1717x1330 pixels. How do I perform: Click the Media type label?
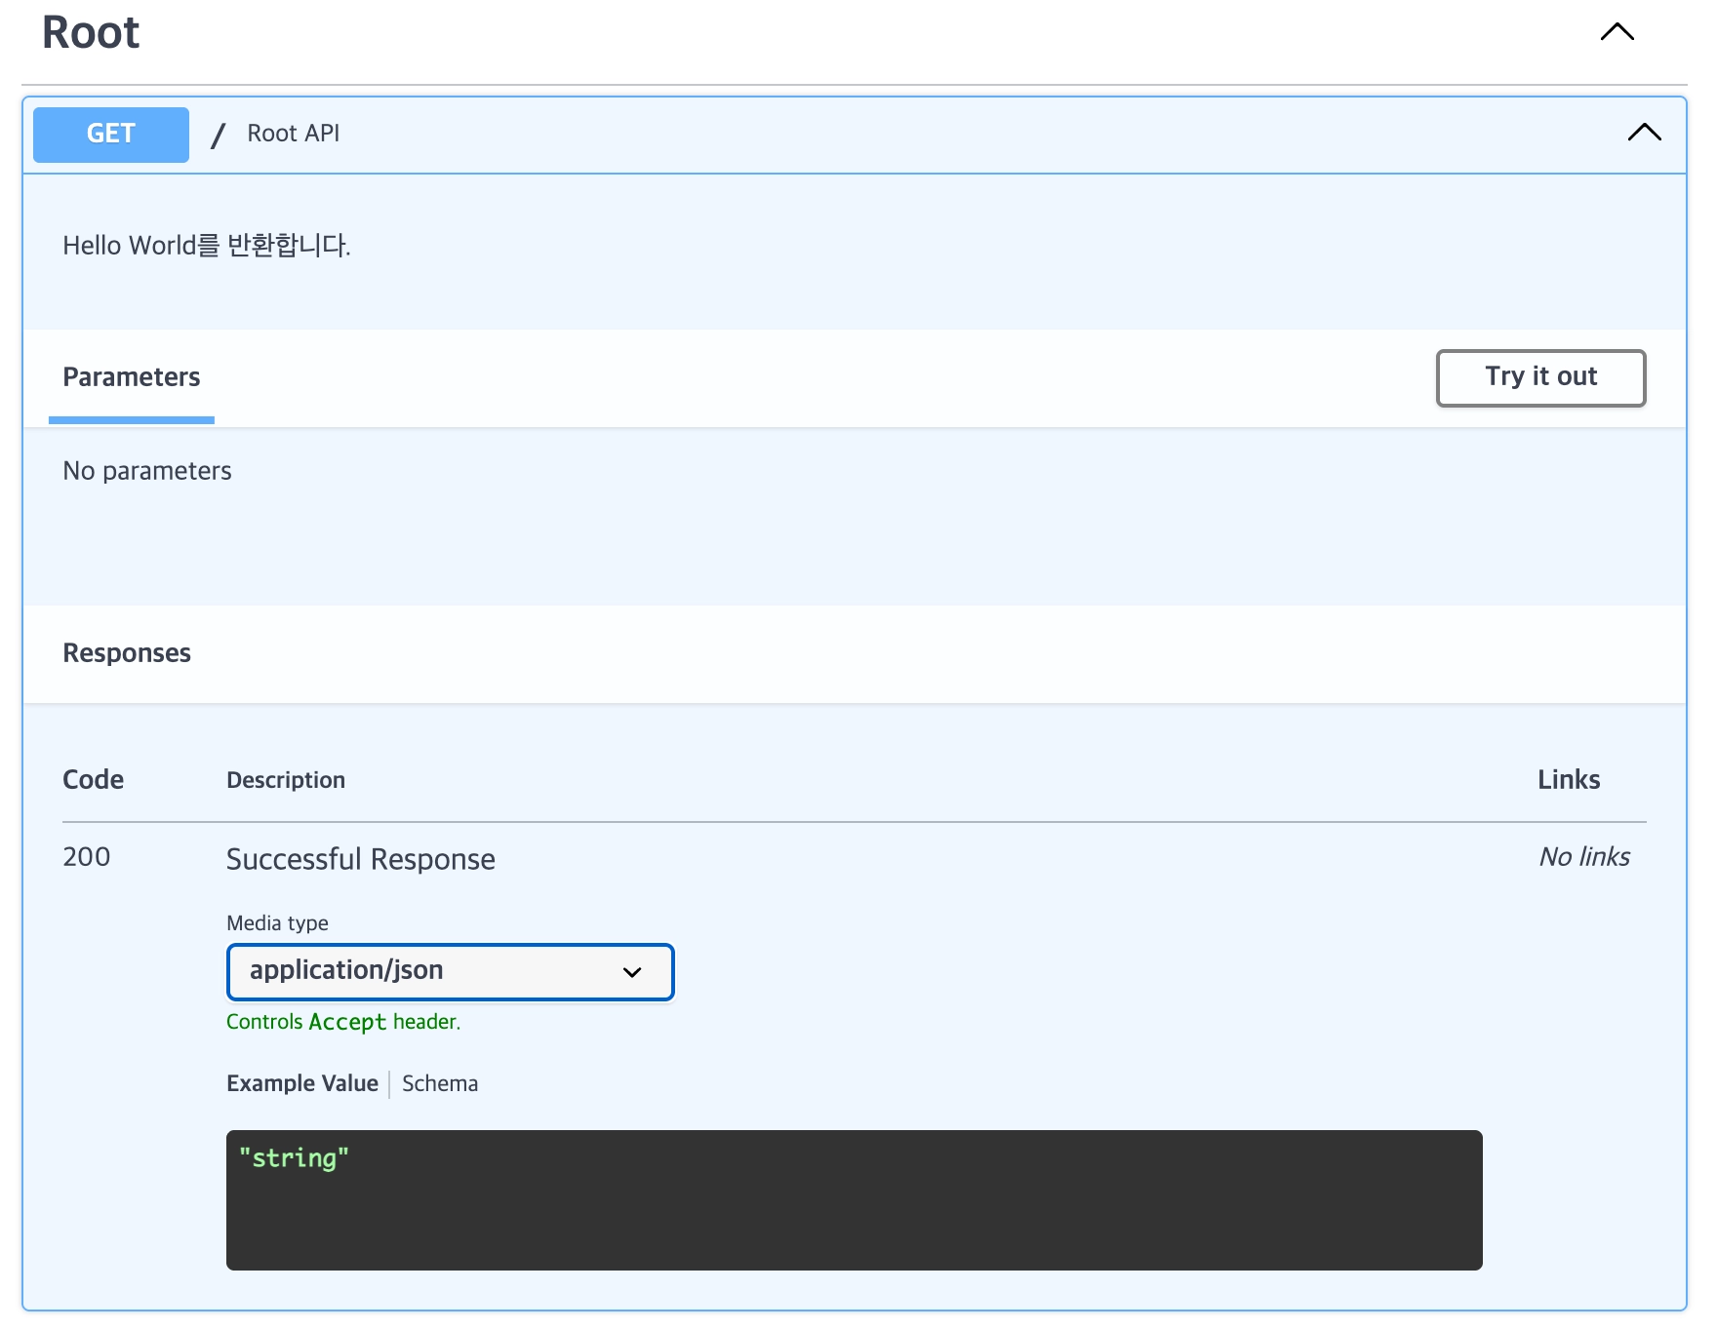[x=277, y=923]
